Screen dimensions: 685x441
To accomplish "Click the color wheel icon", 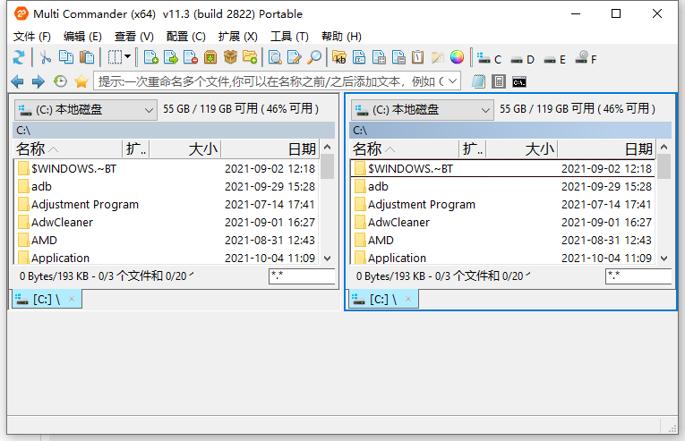I will point(457,57).
